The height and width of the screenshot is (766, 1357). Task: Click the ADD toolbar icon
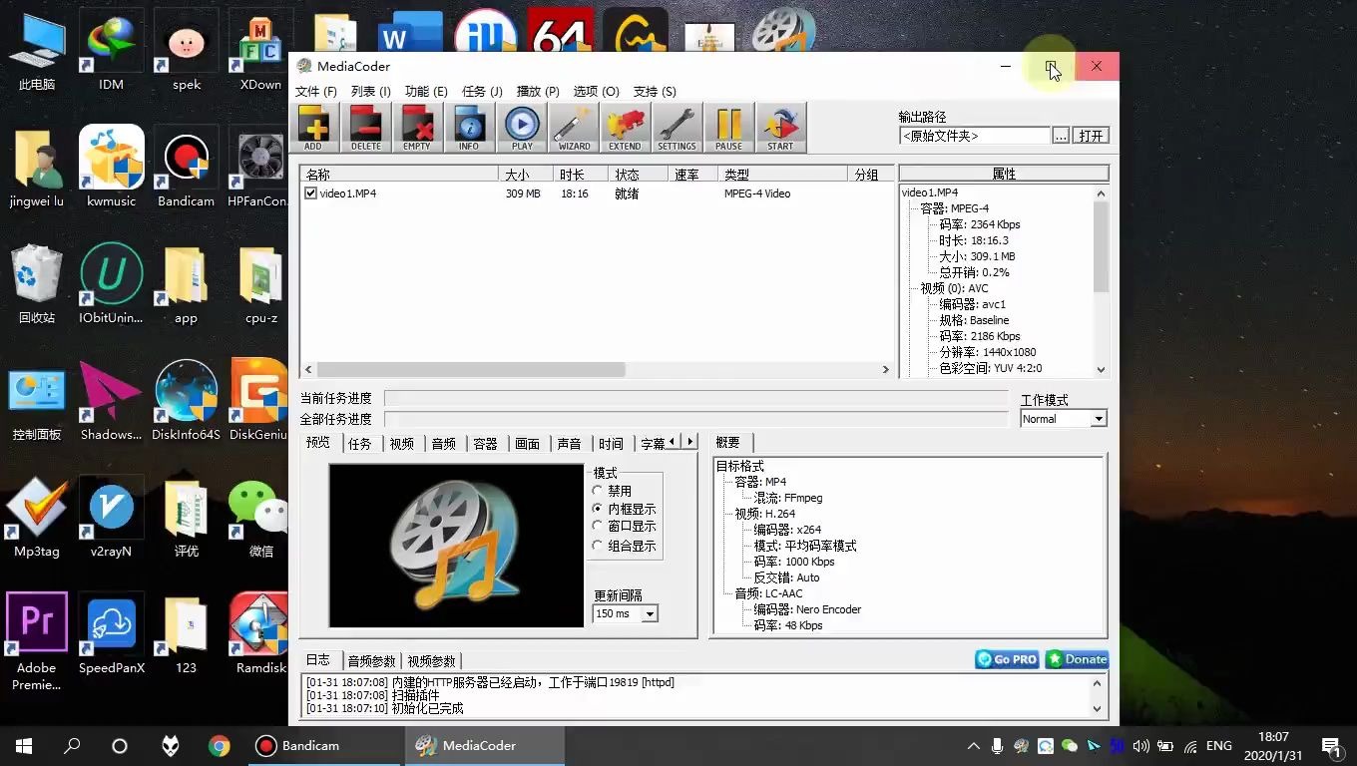(313, 128)
